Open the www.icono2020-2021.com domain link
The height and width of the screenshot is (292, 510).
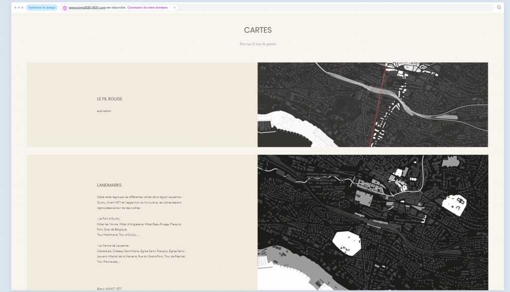87,8
